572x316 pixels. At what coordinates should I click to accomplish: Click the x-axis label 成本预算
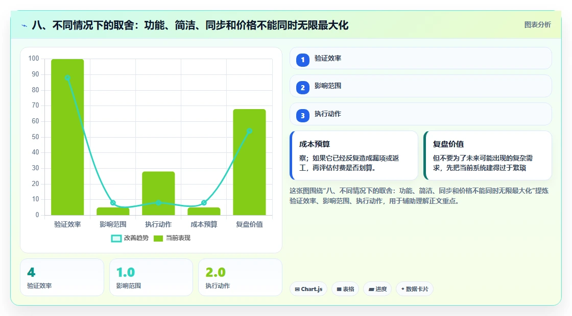click(204, 225)
